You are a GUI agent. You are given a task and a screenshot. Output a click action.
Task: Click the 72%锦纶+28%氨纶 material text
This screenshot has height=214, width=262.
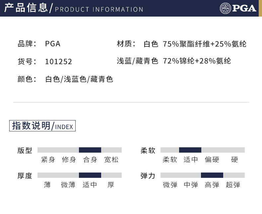[x=197, y=61]
